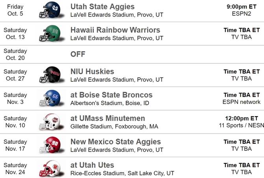Select the at UMass Minutemen matchup
The height and width of the screenshot is (178, 264).
108,118
